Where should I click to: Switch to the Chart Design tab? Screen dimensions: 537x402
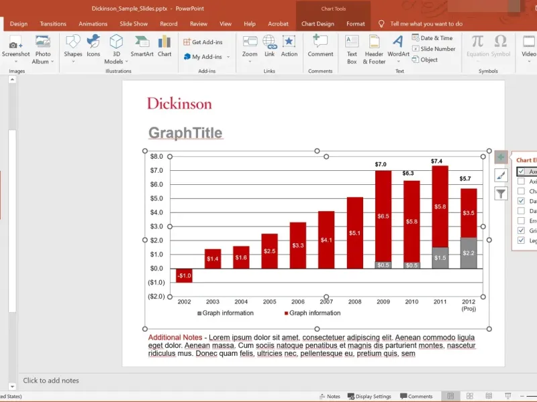[318, 24]
